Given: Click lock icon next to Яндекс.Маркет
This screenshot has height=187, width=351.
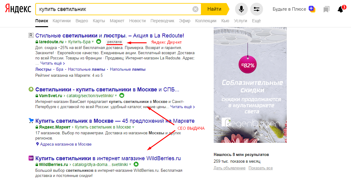Looking at the screenshot, I should 37,127.
